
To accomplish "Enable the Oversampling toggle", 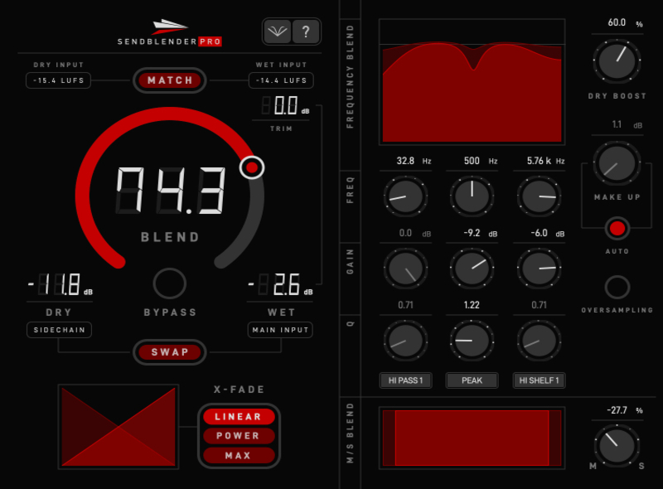I will click(x=617, y=287).
